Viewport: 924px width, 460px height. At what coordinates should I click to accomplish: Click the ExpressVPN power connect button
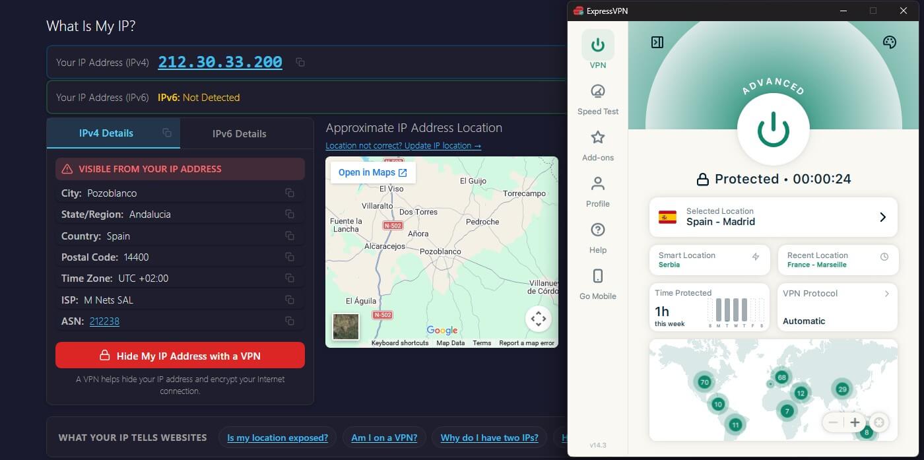point(773,129)
